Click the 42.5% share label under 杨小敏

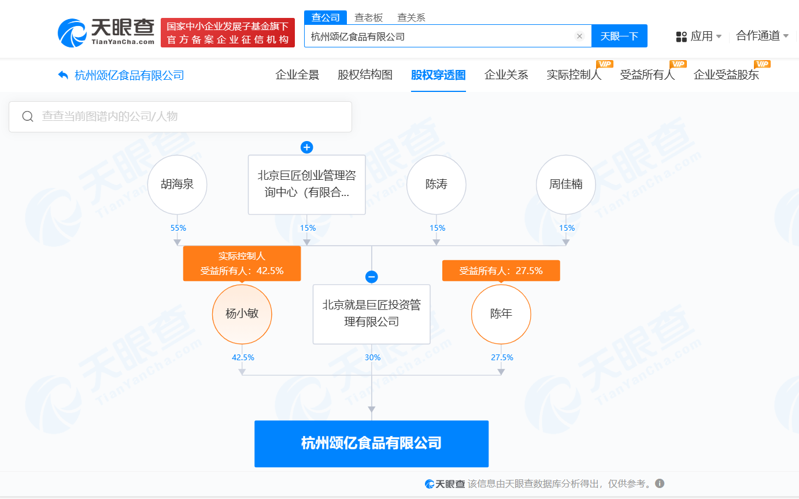click(x=243, y=357)
